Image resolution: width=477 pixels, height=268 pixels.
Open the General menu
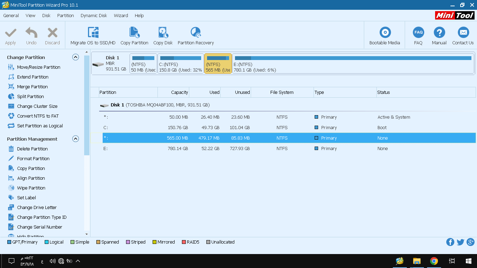(x=11, y=15)
